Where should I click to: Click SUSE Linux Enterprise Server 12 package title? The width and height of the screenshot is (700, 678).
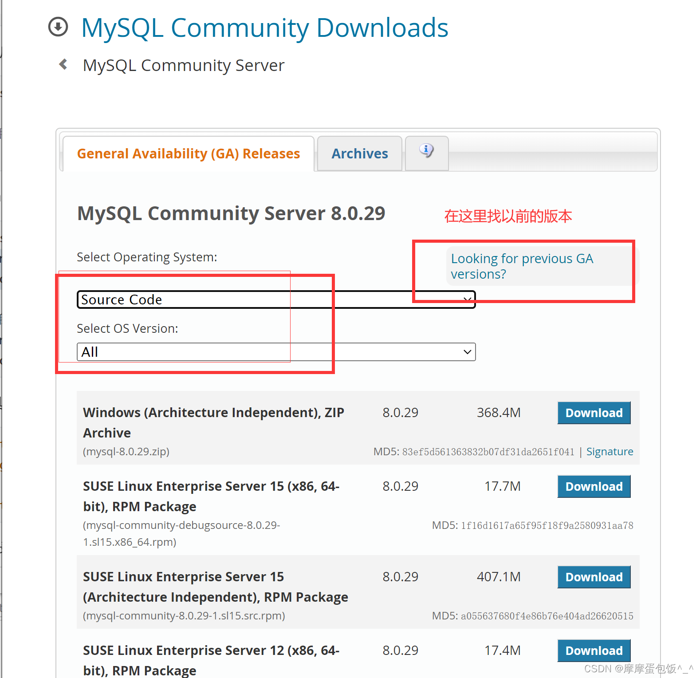click(211, 660)
